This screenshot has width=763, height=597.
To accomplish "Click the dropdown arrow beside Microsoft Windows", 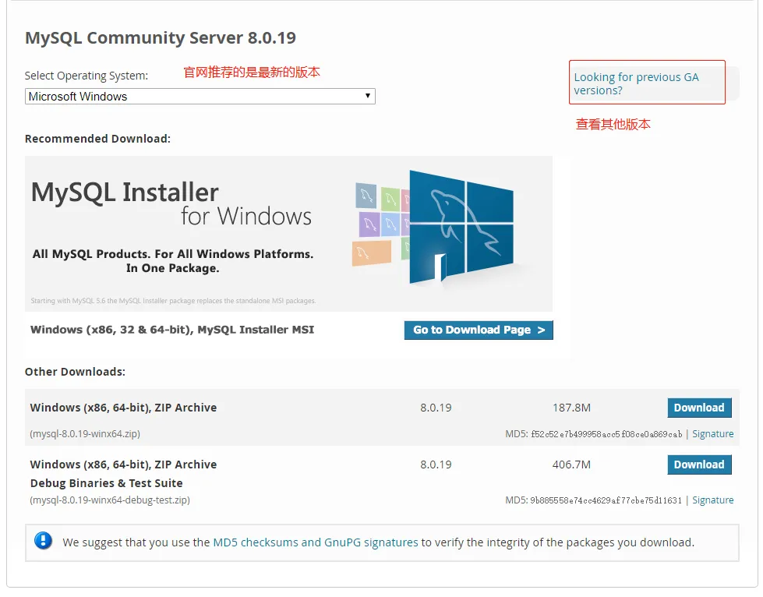I will tap(368, 96).
